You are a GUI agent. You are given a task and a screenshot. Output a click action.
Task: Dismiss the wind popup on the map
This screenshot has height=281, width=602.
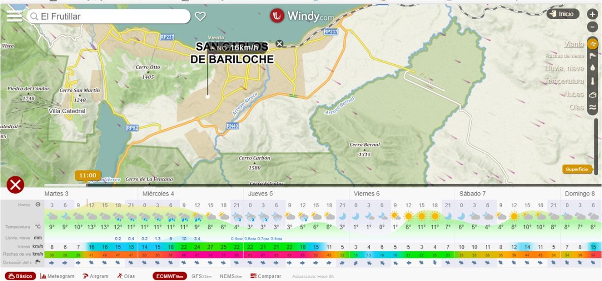click(x=280, y=44)
